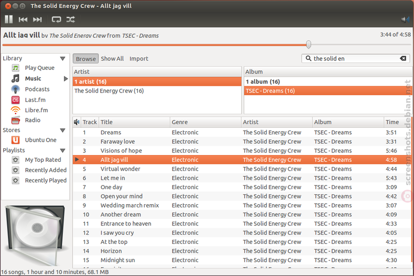Click the playing-status speaker column header
This screenshot has width=414, height=276.
point(77,122)
